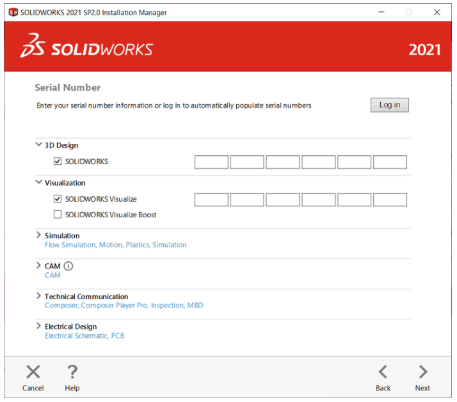
Task: Click the '2021' text in the banner
Action: tap(424, 50)
